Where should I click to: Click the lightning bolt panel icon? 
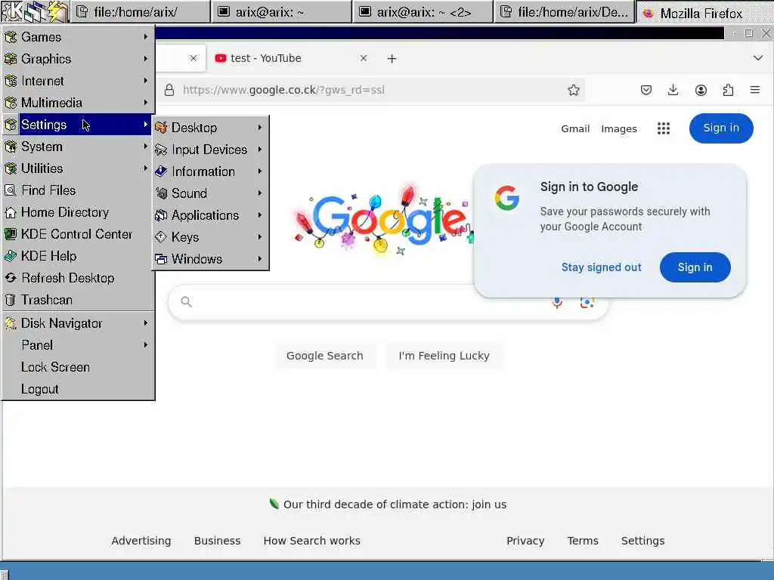pos(57,12)
